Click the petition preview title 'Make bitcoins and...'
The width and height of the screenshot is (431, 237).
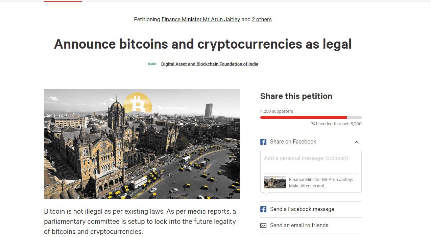(320, 182)
